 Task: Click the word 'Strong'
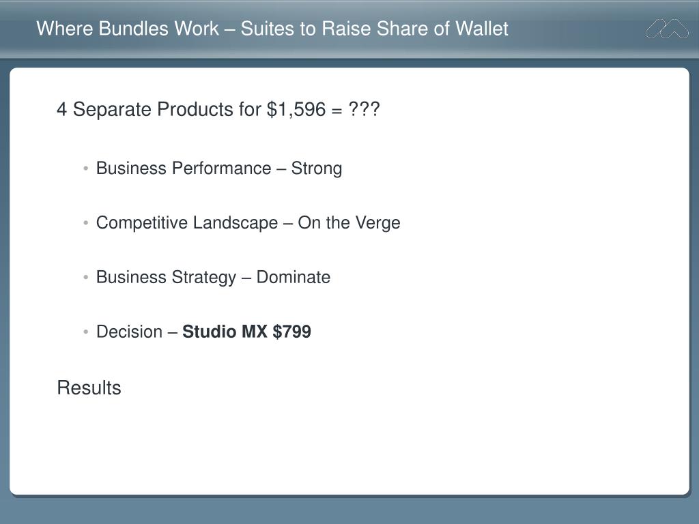[x=317, y=169]
